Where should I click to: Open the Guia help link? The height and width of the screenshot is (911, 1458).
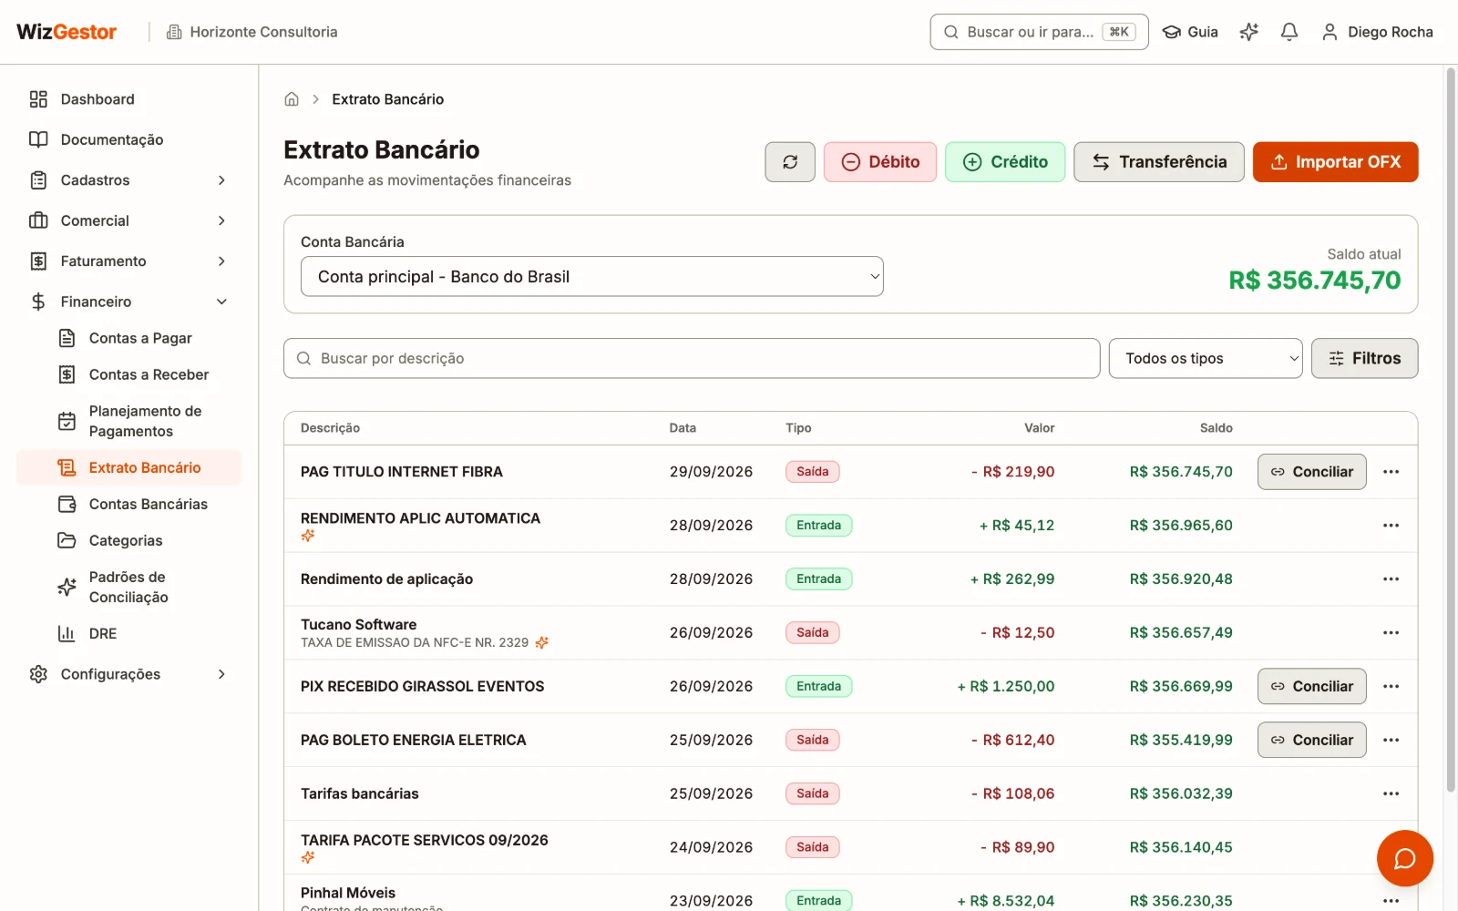(x=1190, y=32)
